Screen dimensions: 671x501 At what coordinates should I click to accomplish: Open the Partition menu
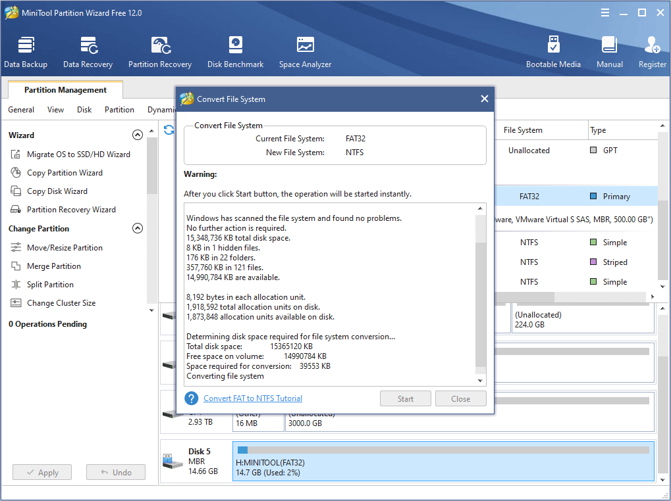[119, 110]
